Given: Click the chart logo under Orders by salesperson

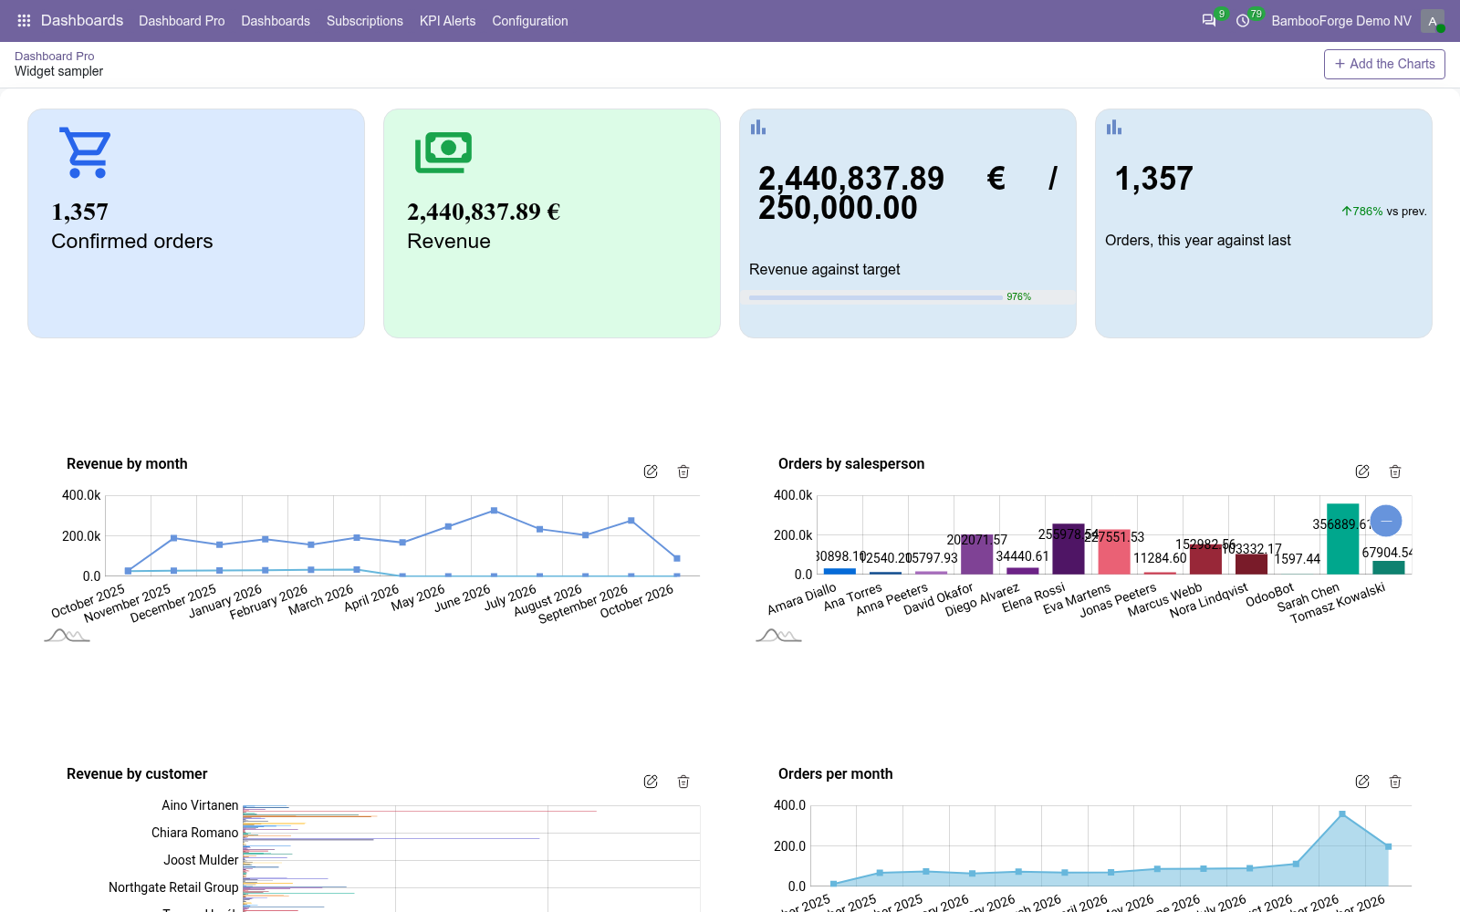Looking at the screenshot, I should click(778, 635).
